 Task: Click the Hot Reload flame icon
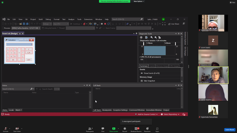[84, 24]
